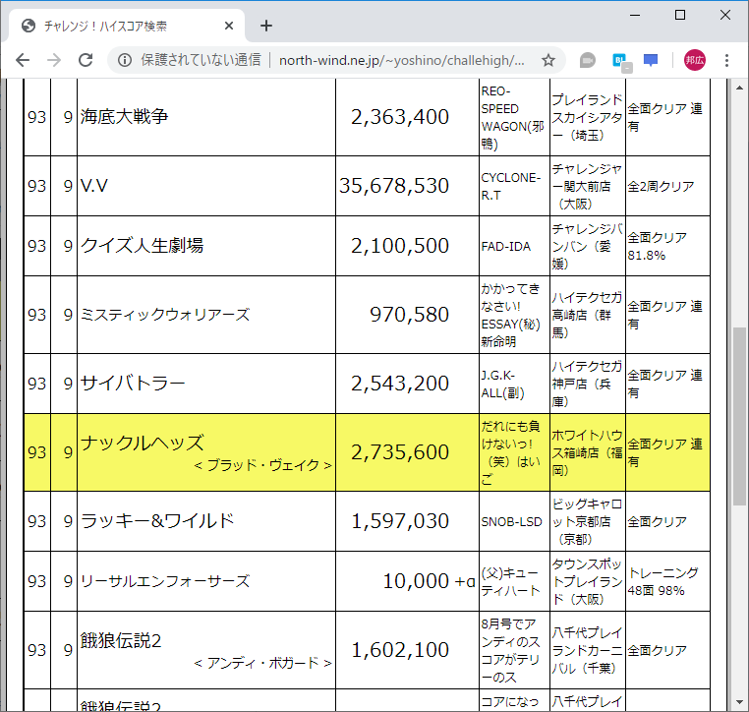Open the 邦広 profile avatar
The width and height of the screenshot is (749, 712).
[x=695, y=60]
